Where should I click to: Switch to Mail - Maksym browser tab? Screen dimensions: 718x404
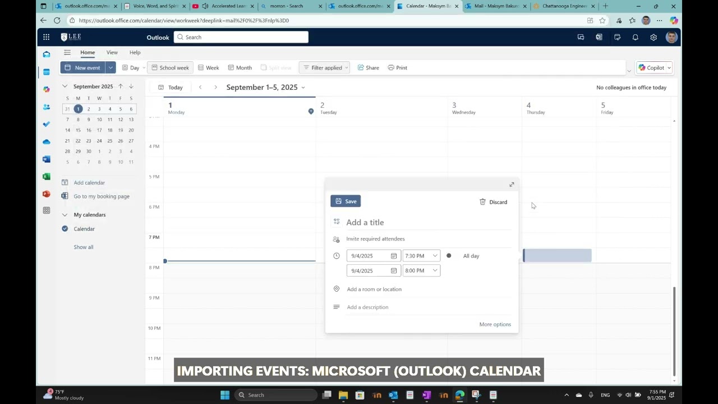[x=496, y=6]
